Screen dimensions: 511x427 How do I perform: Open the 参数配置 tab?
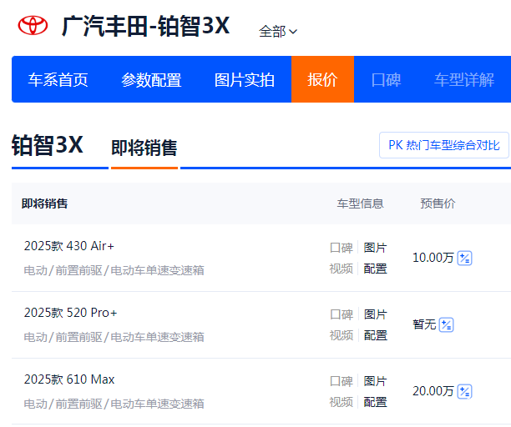pos(151,80)
